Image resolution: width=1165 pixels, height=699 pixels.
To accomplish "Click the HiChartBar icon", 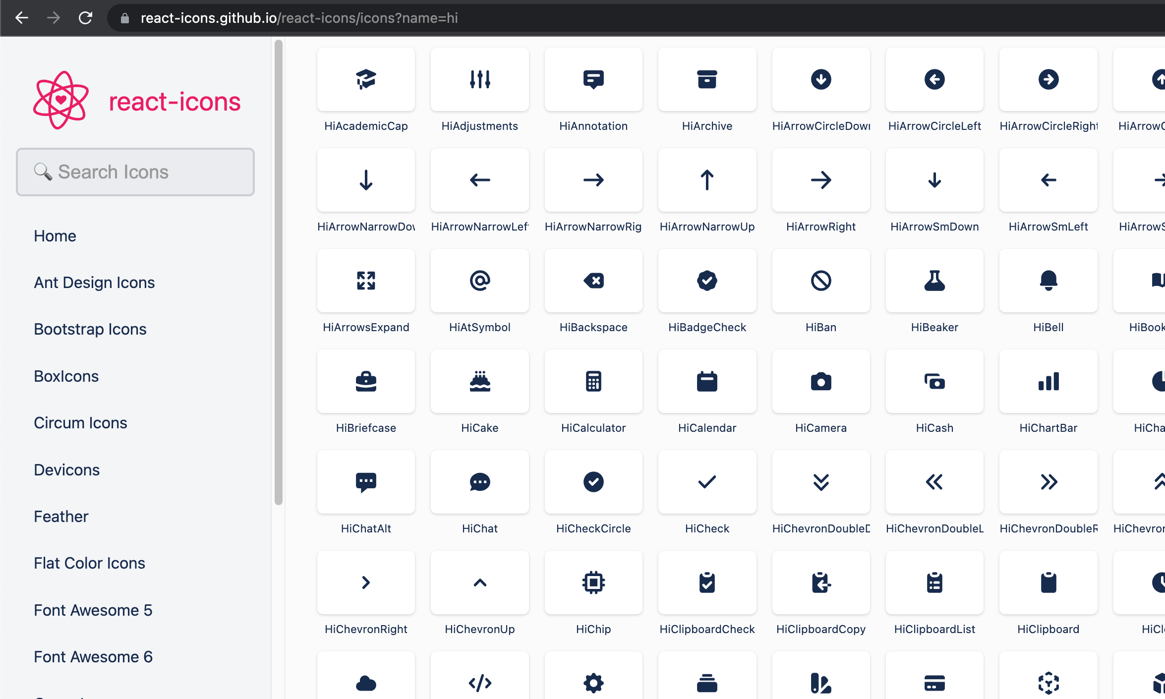I will 1048,381.
